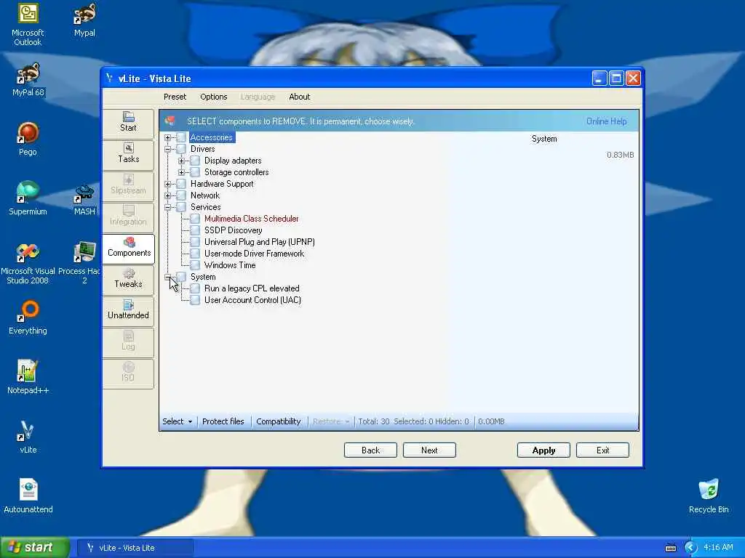Open Notepad++ desktop shortcut
Viewport: 745px width, 558px height.
click(28, 377)
